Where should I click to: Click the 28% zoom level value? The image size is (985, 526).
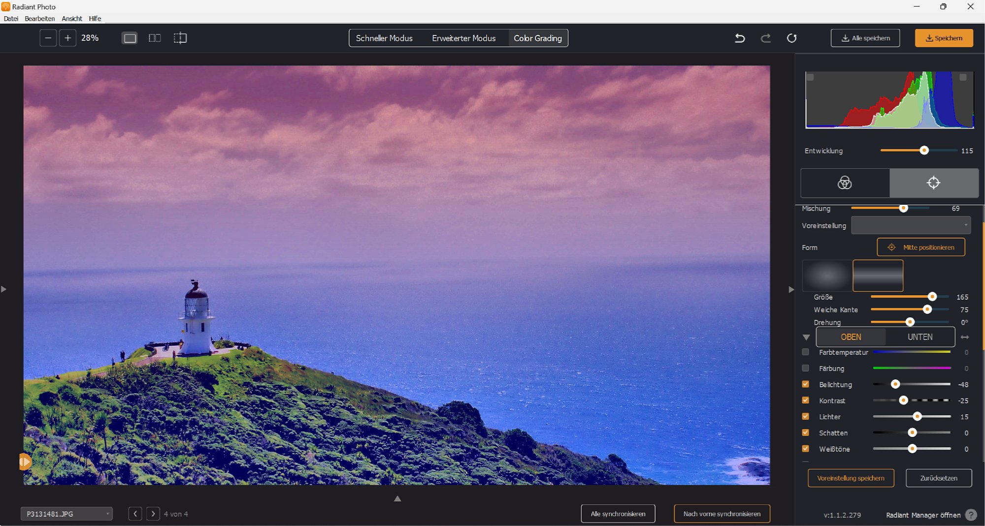(90, 38)
